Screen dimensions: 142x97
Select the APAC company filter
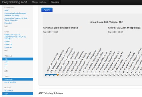[x=7, y=10]
